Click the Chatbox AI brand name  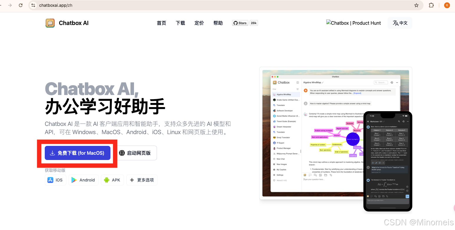pyautogui.click(x=74, y=23)
